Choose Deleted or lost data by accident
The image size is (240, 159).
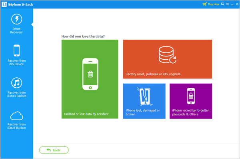pos(90,79)
